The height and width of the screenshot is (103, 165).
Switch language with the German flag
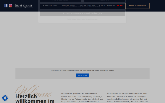click(x=118, y=6)
